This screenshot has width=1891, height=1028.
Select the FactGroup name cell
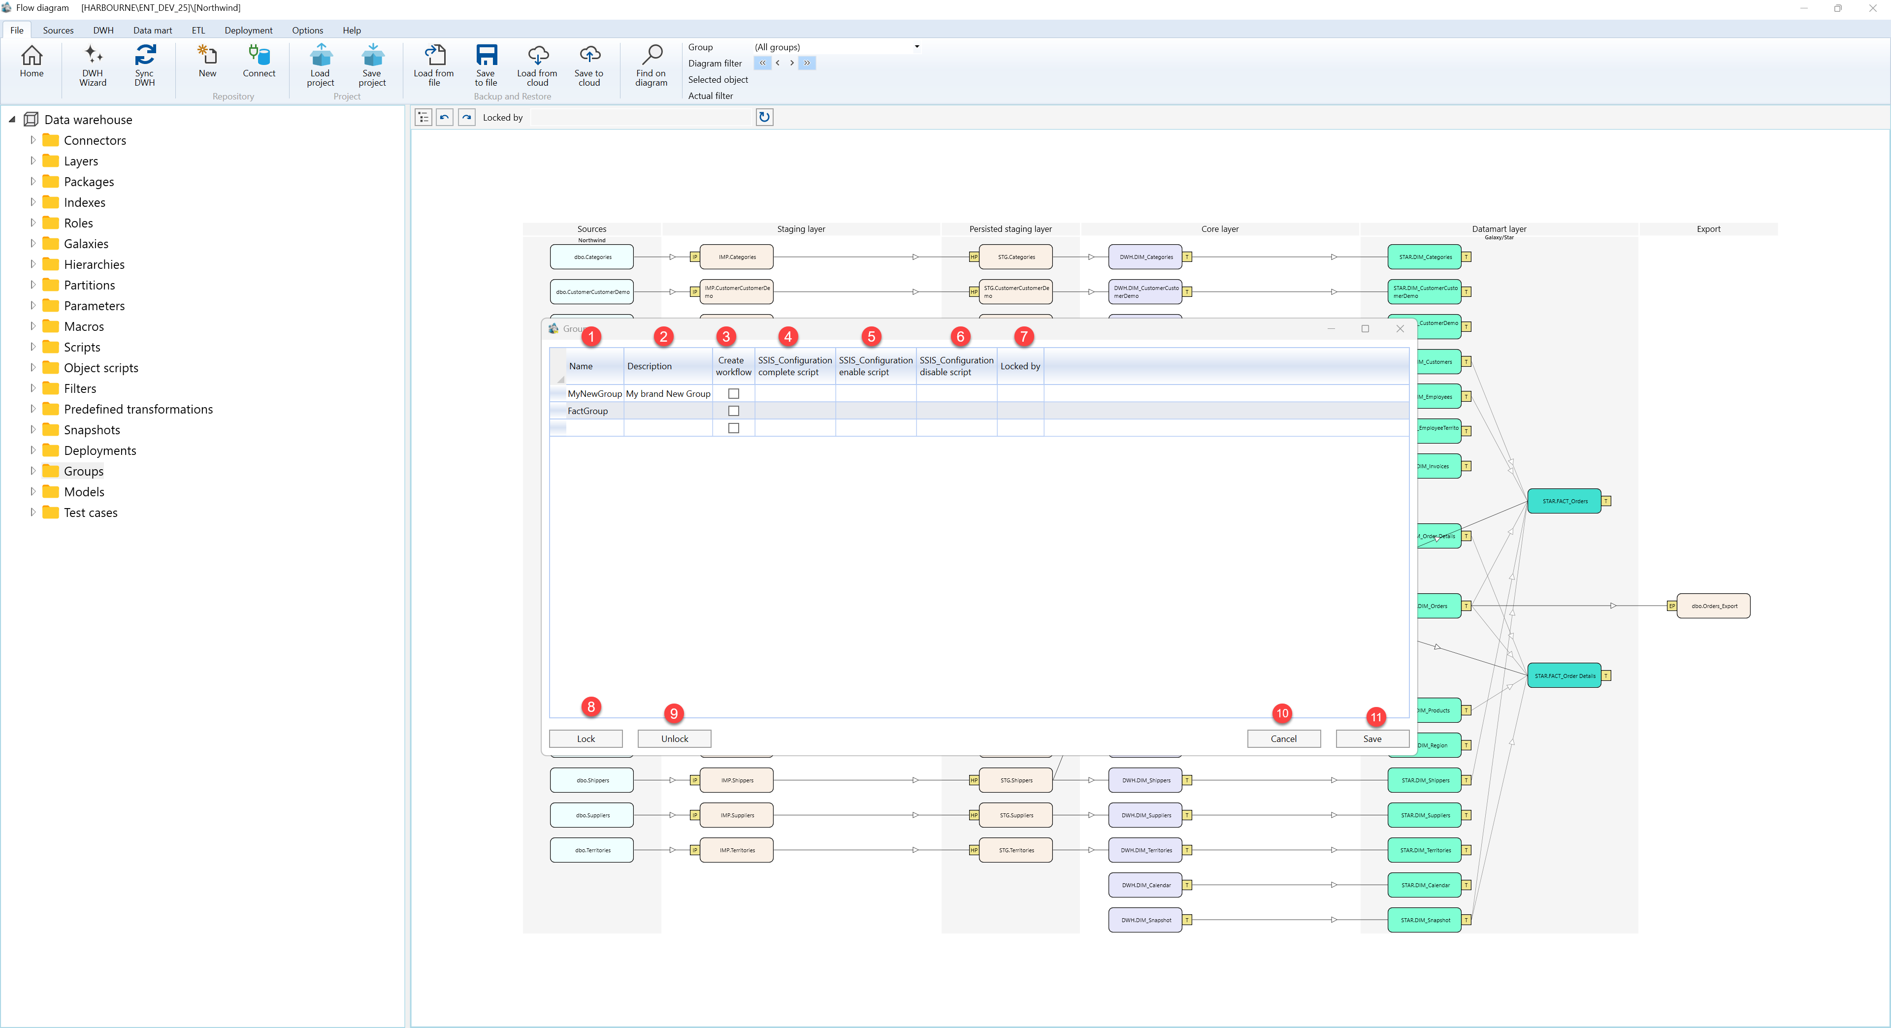pyautogui.click(x=594, y=411)
